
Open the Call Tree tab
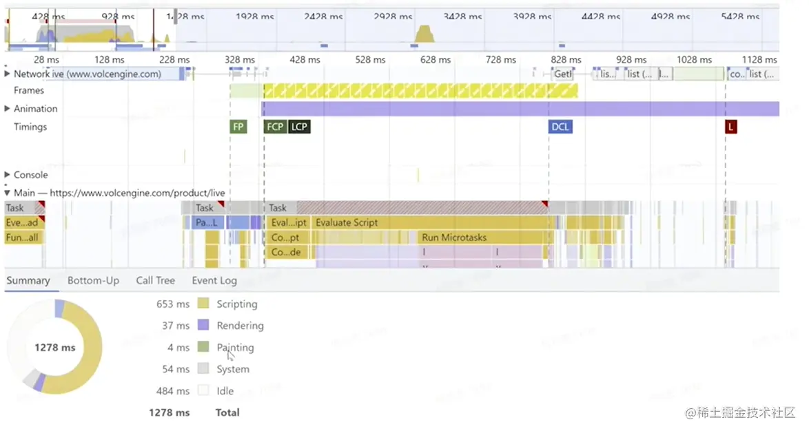pos(155,280)
